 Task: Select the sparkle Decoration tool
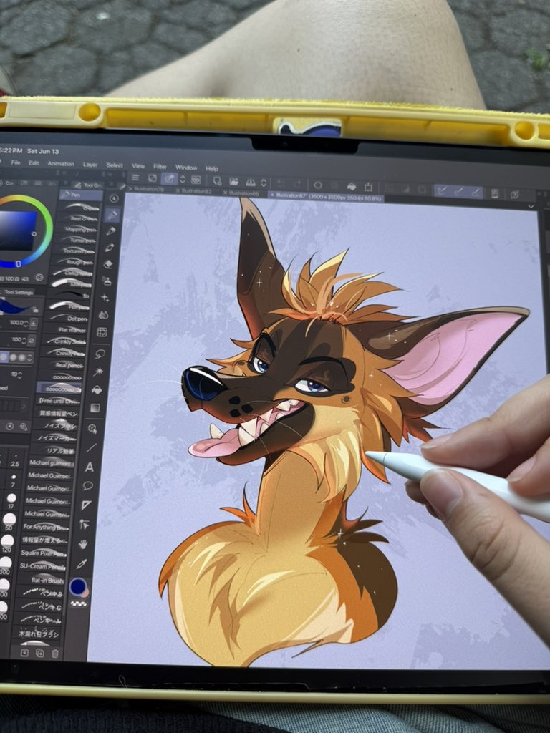105,298
